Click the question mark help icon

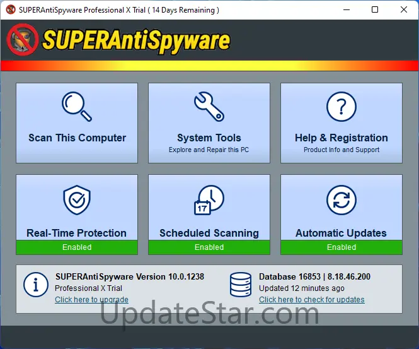pos(342,107)
